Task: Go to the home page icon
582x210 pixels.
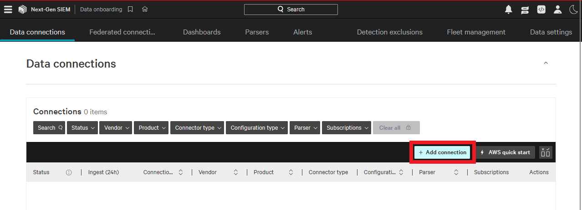Action: [145, 9]
